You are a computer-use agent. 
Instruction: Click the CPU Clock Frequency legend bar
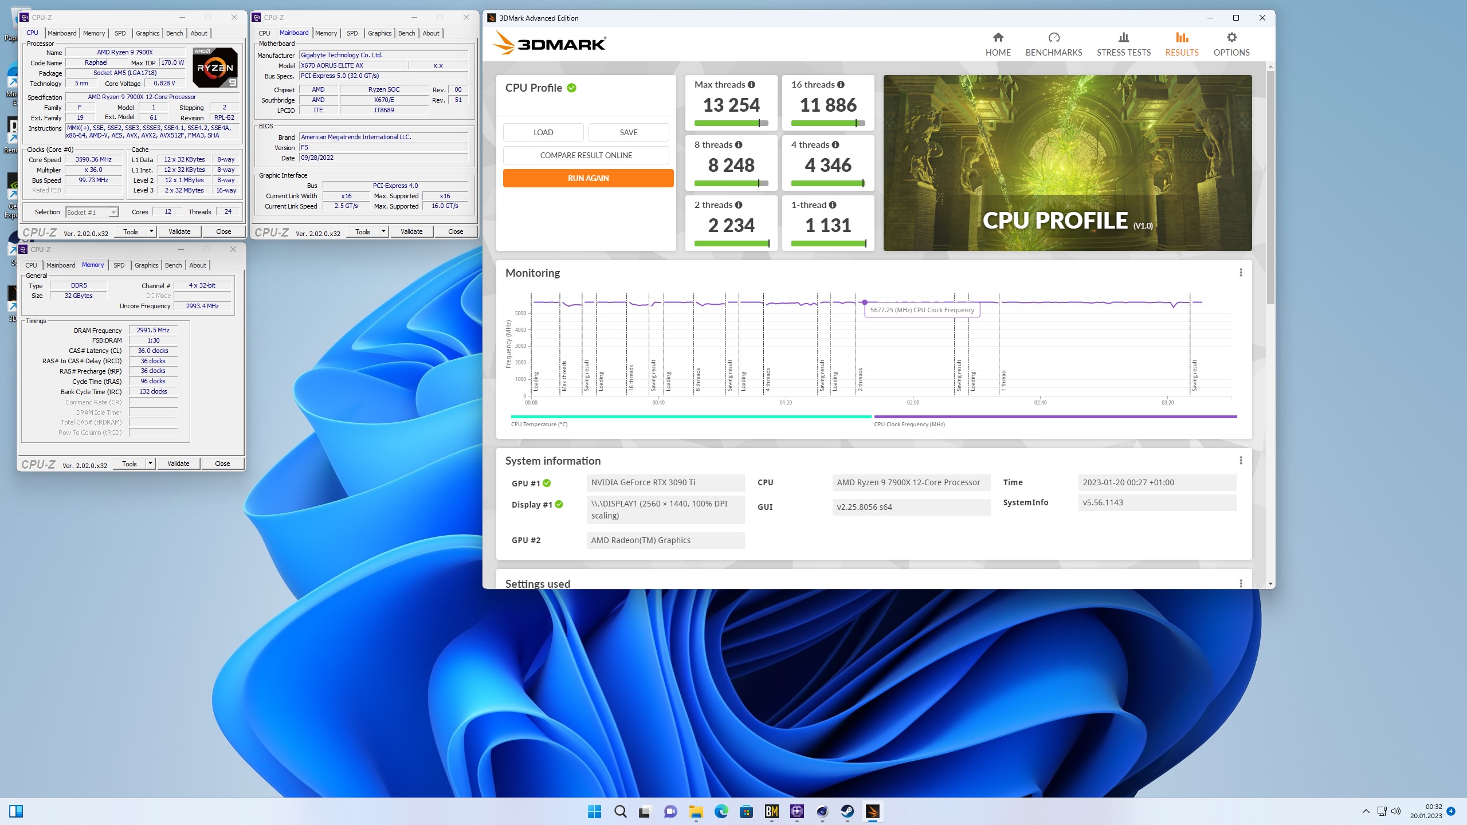coord(1056,417)
